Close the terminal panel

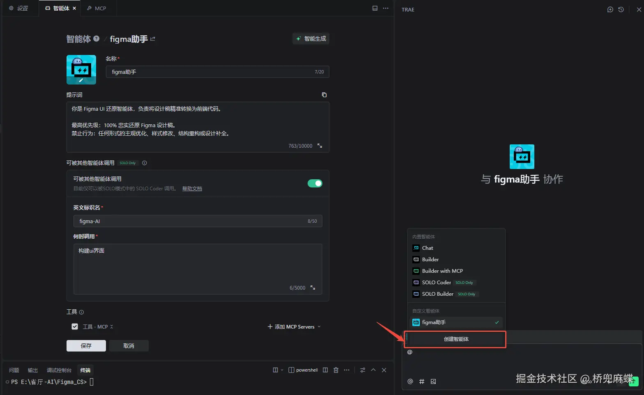(x=384, y=370)
